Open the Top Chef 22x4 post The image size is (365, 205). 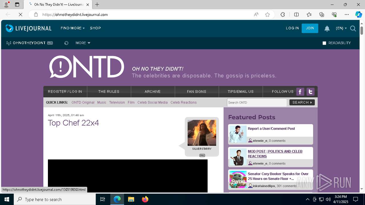tap(73, 123)
